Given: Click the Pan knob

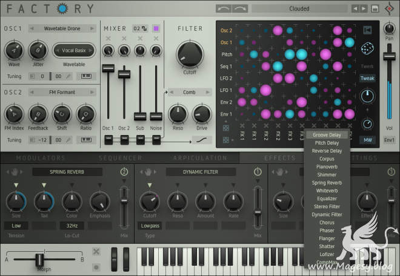Looking at the screenshot, I should point(389,28).
